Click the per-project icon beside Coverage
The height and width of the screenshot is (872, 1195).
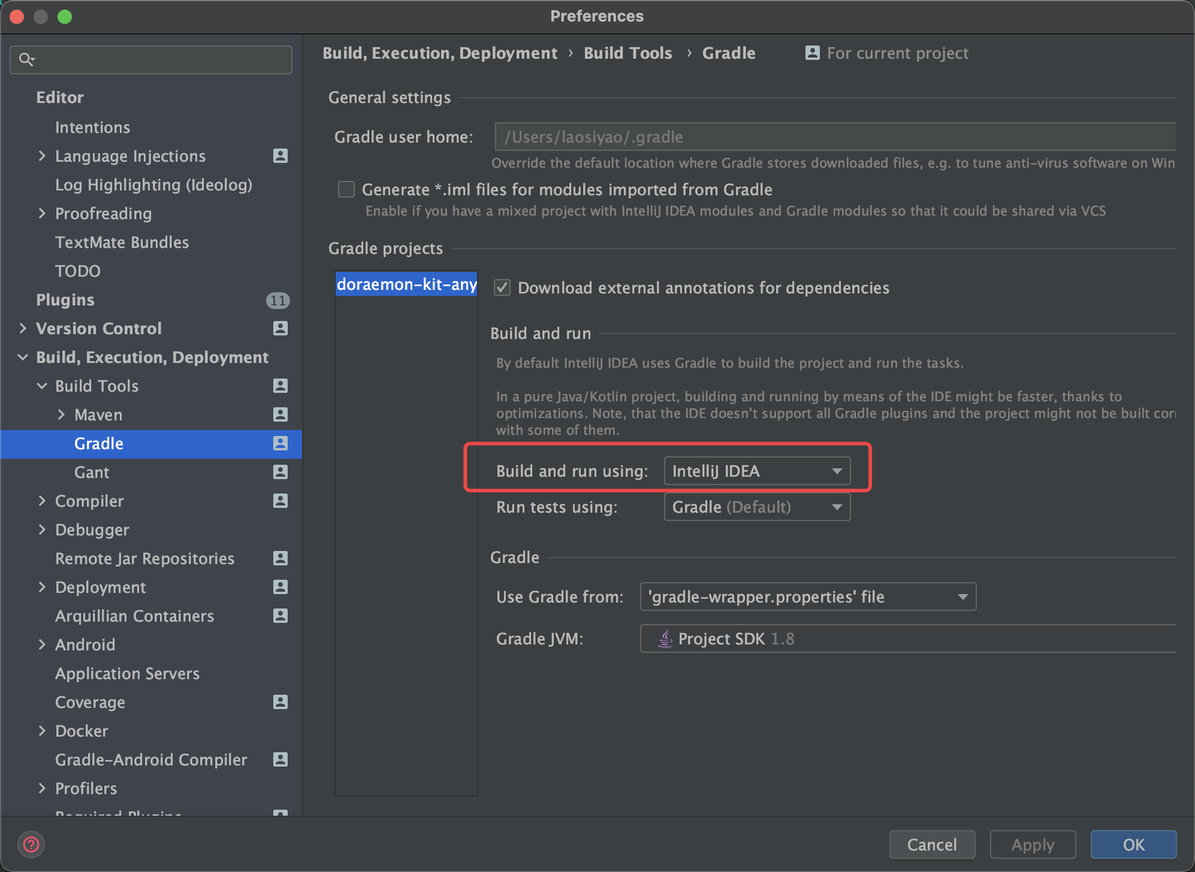coord(280,702)
